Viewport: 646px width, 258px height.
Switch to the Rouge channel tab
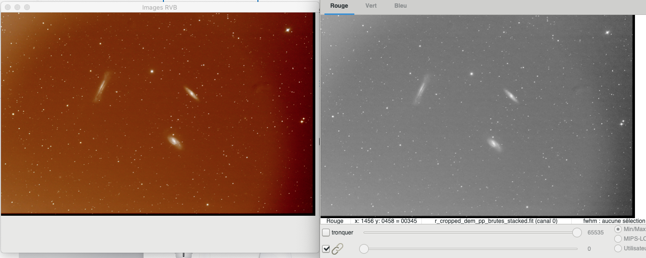point(339,6)
